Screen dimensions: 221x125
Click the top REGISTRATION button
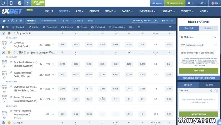pos(175,3)
